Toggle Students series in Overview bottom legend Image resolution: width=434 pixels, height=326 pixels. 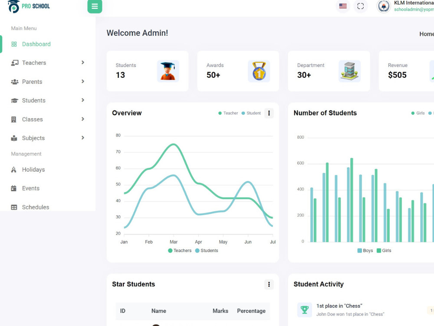point(207,251)
